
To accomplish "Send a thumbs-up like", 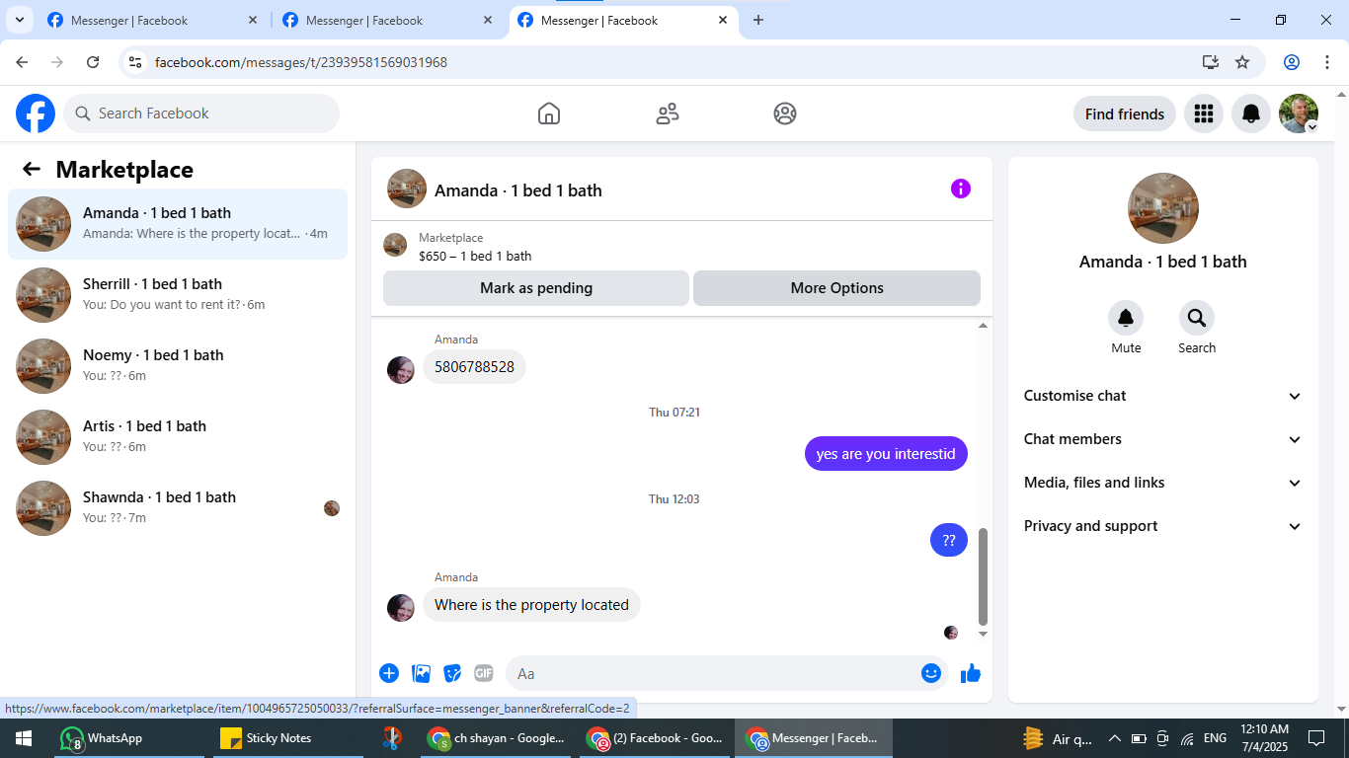I will [971, 673].
